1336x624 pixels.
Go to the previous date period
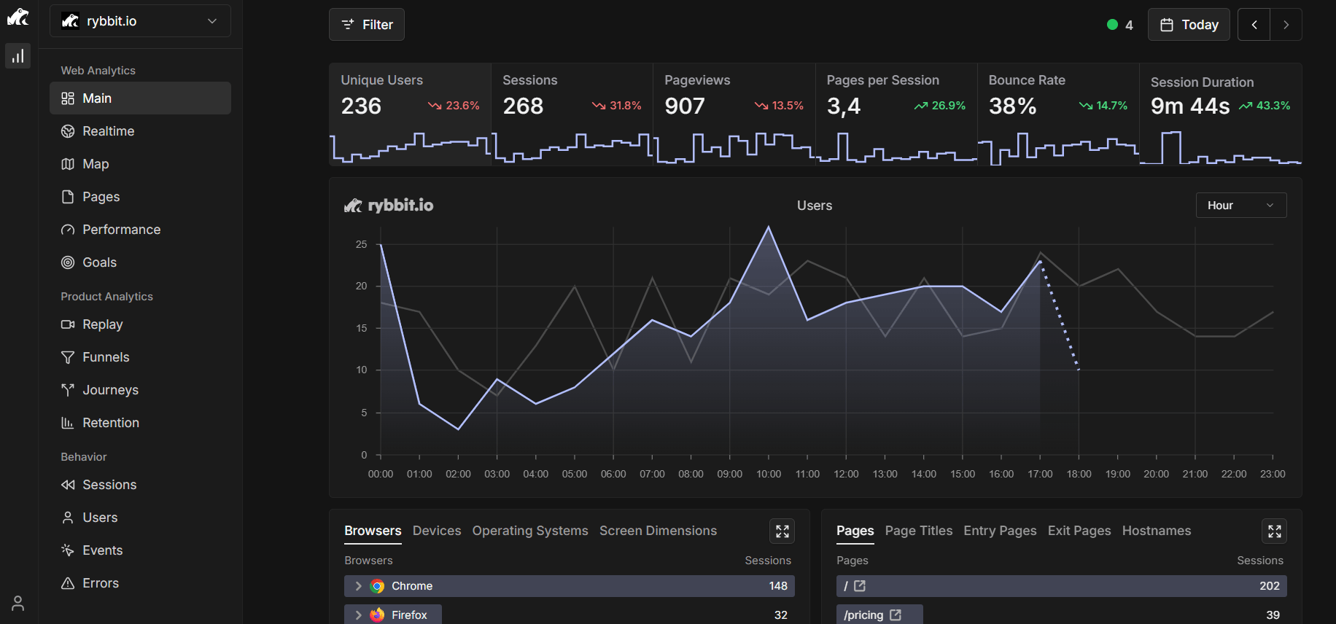(1254, 25)
